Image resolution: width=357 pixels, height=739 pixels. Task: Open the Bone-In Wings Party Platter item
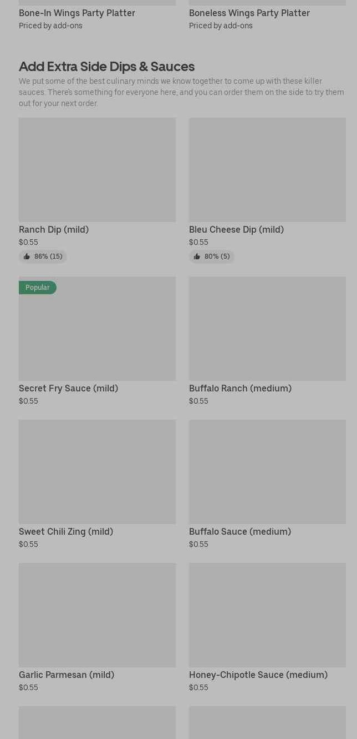point(77,13)
